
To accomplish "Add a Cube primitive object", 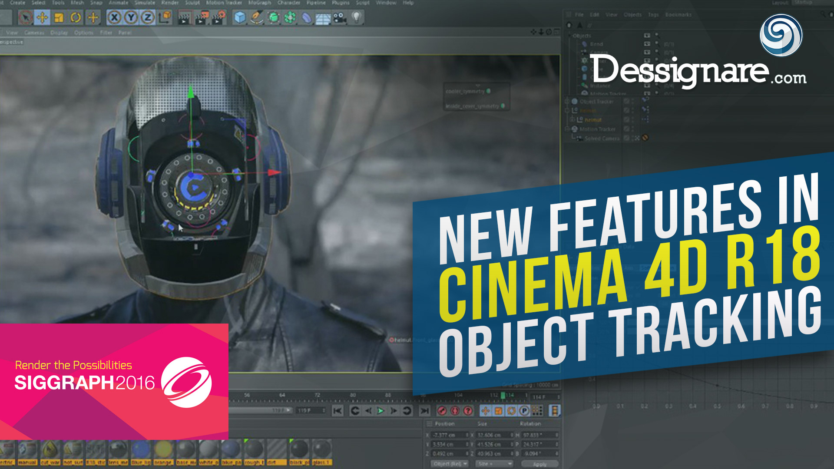I will 240,17.
